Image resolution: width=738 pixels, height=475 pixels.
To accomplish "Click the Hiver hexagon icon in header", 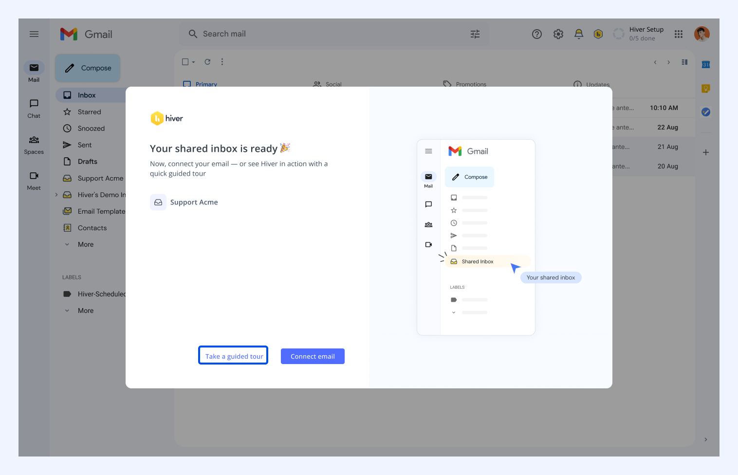I will [598, 34].
